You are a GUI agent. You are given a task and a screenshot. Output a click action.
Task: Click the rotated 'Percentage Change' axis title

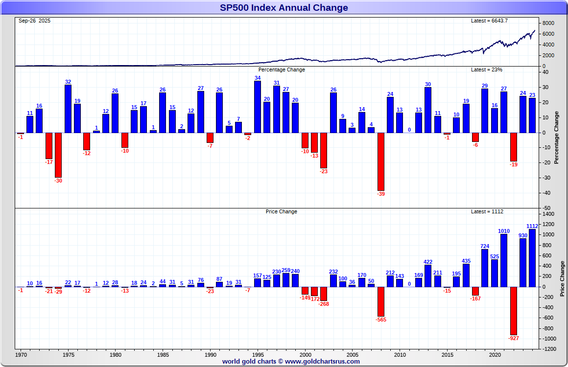(556, 138)
